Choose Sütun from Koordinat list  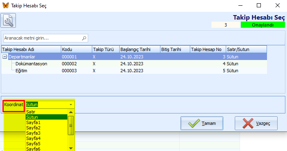(x=47, y=117)
